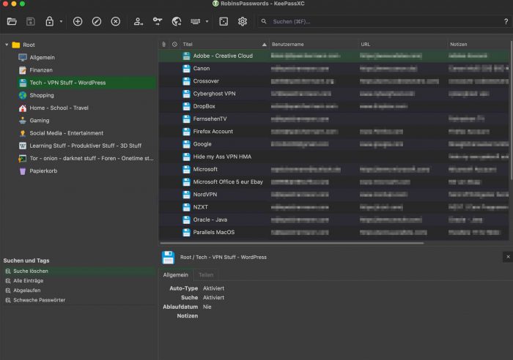The image size is (513, 360).
Task: Show Schwache Passwörter list
Action: click(39, 300)
